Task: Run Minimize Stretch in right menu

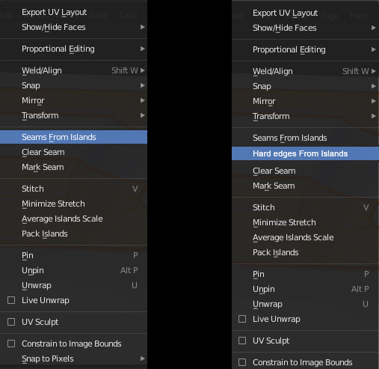Action: (305, 222)
